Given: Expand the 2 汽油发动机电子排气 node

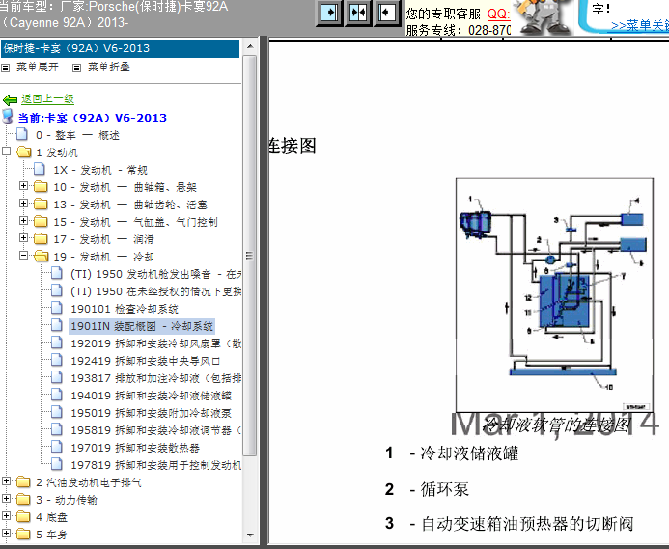Looking at the screenshot, I should coord(6,481).
